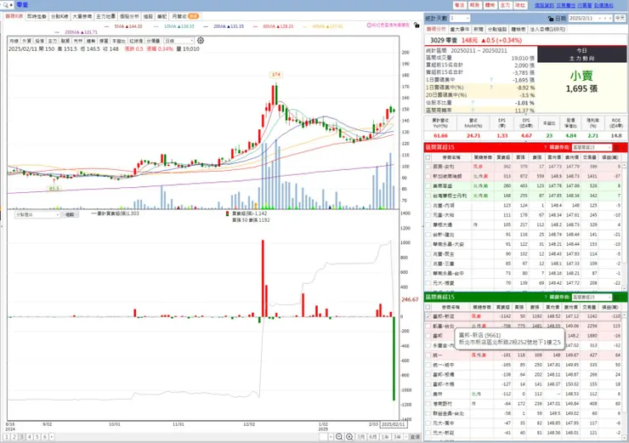
Task: Open the 統計天數 dropdown
Action: click(460, 19)
